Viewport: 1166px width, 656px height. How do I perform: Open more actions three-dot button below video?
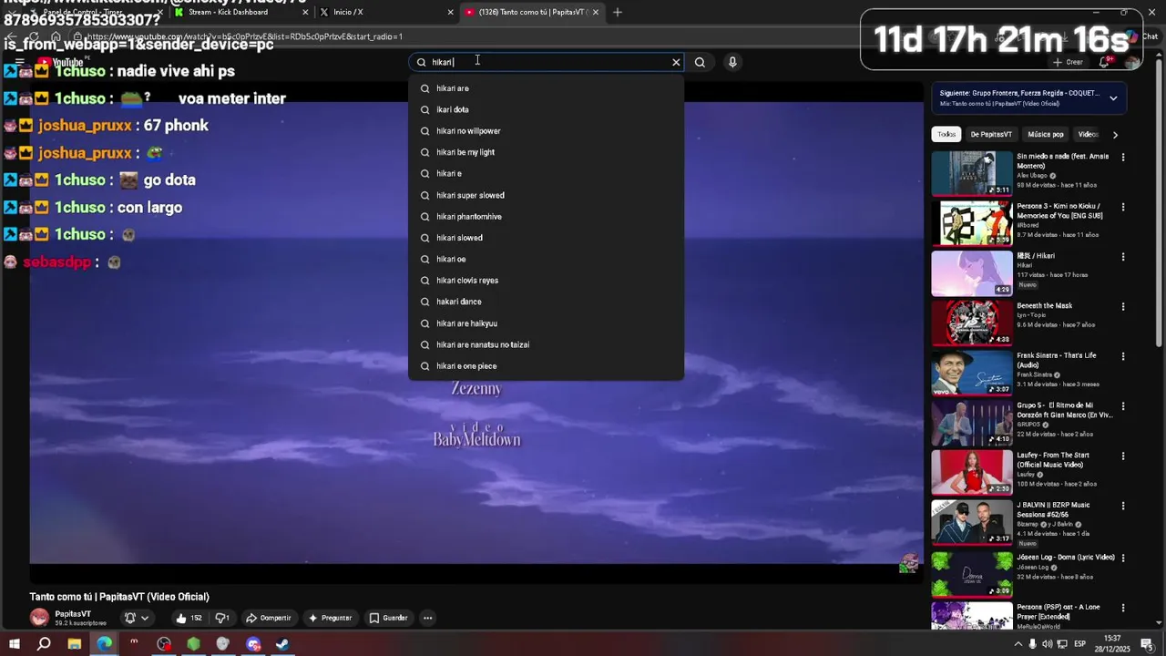click(x=427, y=618)
